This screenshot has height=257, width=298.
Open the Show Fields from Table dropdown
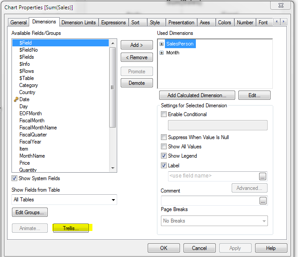[x=64, y=200]
